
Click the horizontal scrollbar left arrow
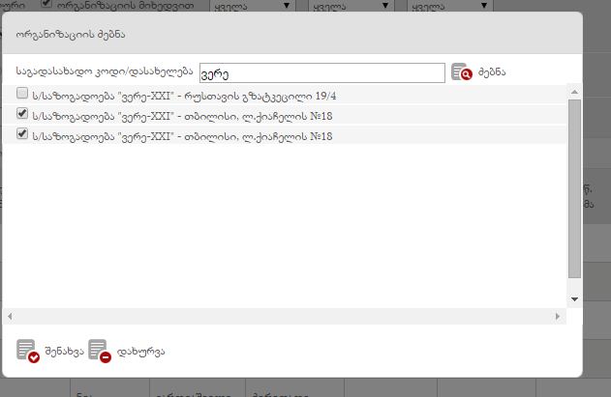tap(11, 317)
